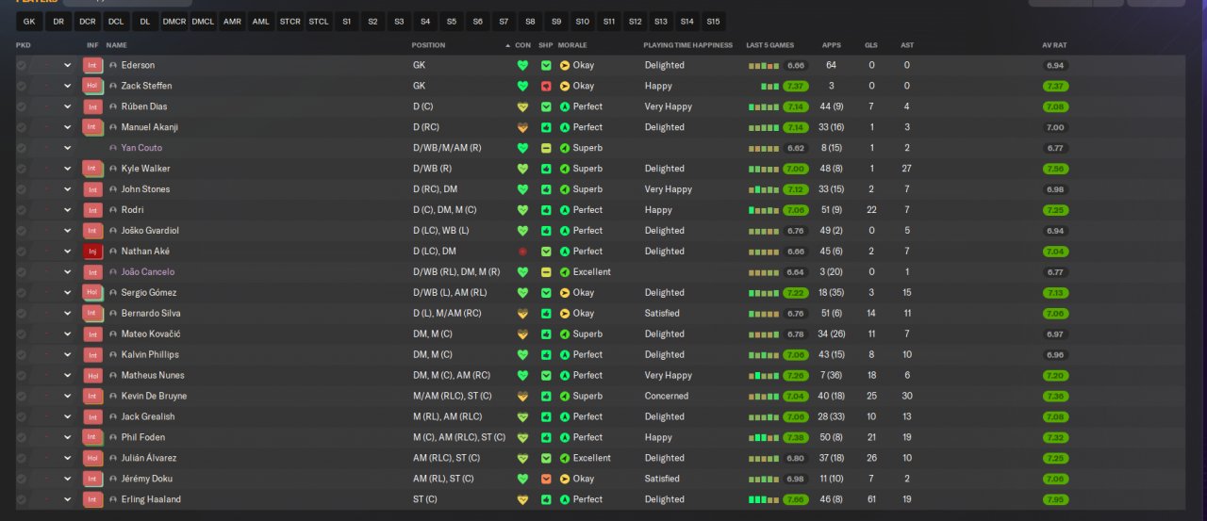Click Zack Steffen's red match sharpness icon
The height and width of the screenshot is (521, 1207).
pos(546,86)
